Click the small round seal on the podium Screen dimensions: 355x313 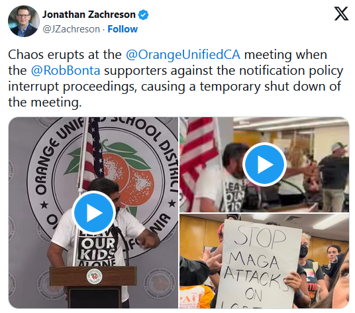[94, 277]
